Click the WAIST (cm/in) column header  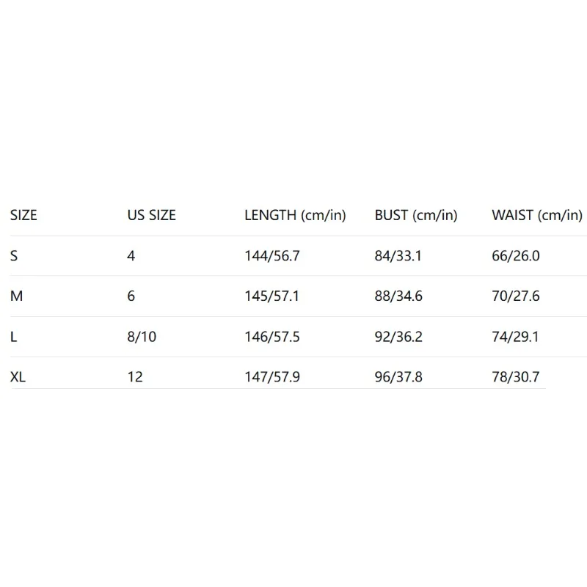tap(537, 216)
